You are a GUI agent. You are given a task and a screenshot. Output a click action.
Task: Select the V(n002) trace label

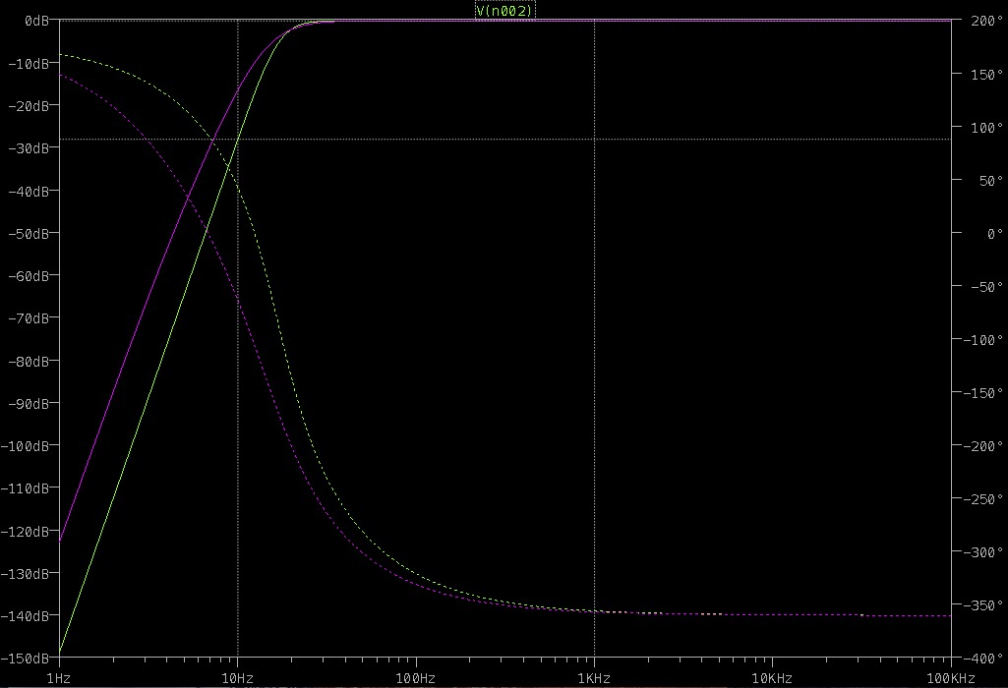coord(504,10)
